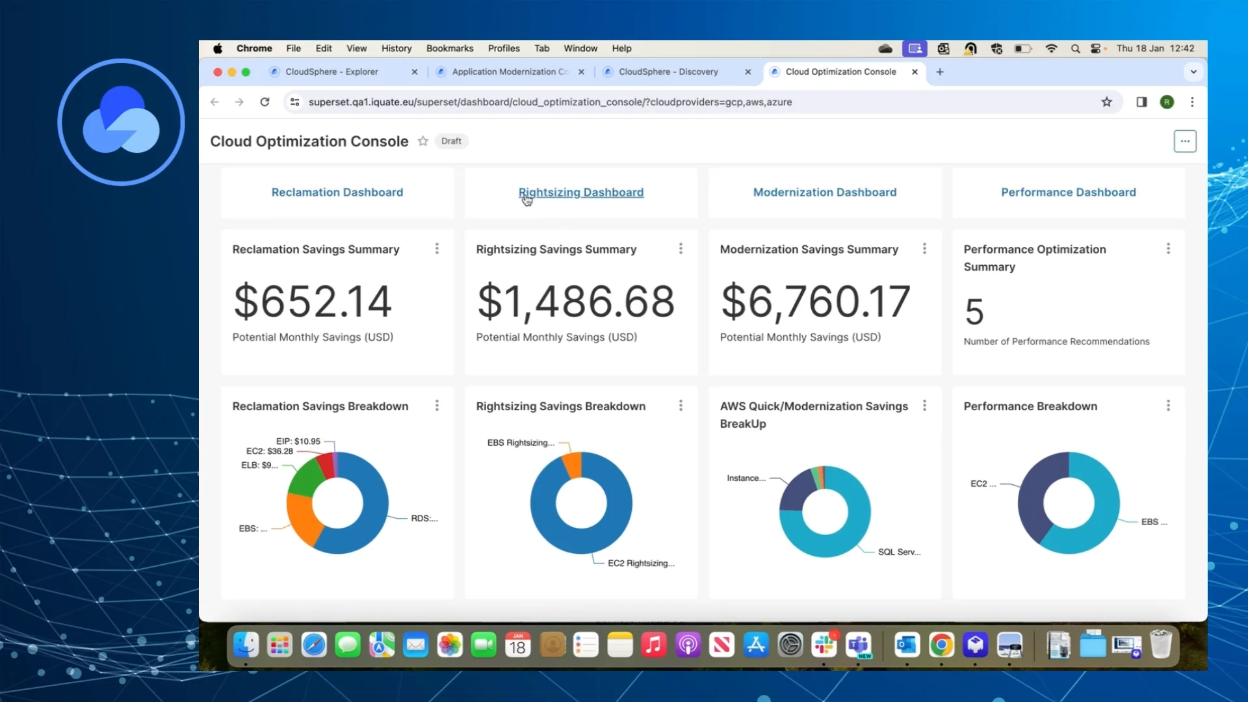Open AWS Quick/Modernization Savings BreakUp options menu
Viewport: 1248px width, 702px height.
coord(924,406)
